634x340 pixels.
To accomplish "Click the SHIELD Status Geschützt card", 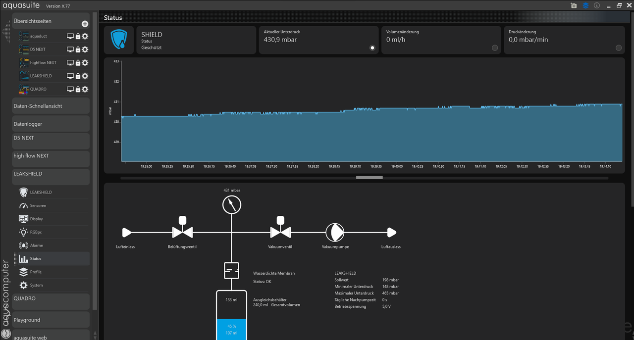I will point(196,40).
